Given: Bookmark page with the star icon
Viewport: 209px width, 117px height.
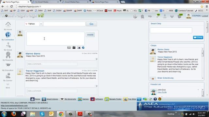Looking at the screenshot, I should pyautogui.click(x=202, y=6).
